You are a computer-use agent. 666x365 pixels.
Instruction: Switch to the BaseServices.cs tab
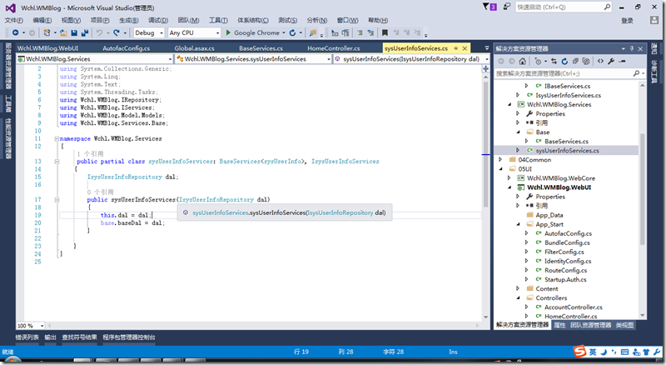click(261, 48)
